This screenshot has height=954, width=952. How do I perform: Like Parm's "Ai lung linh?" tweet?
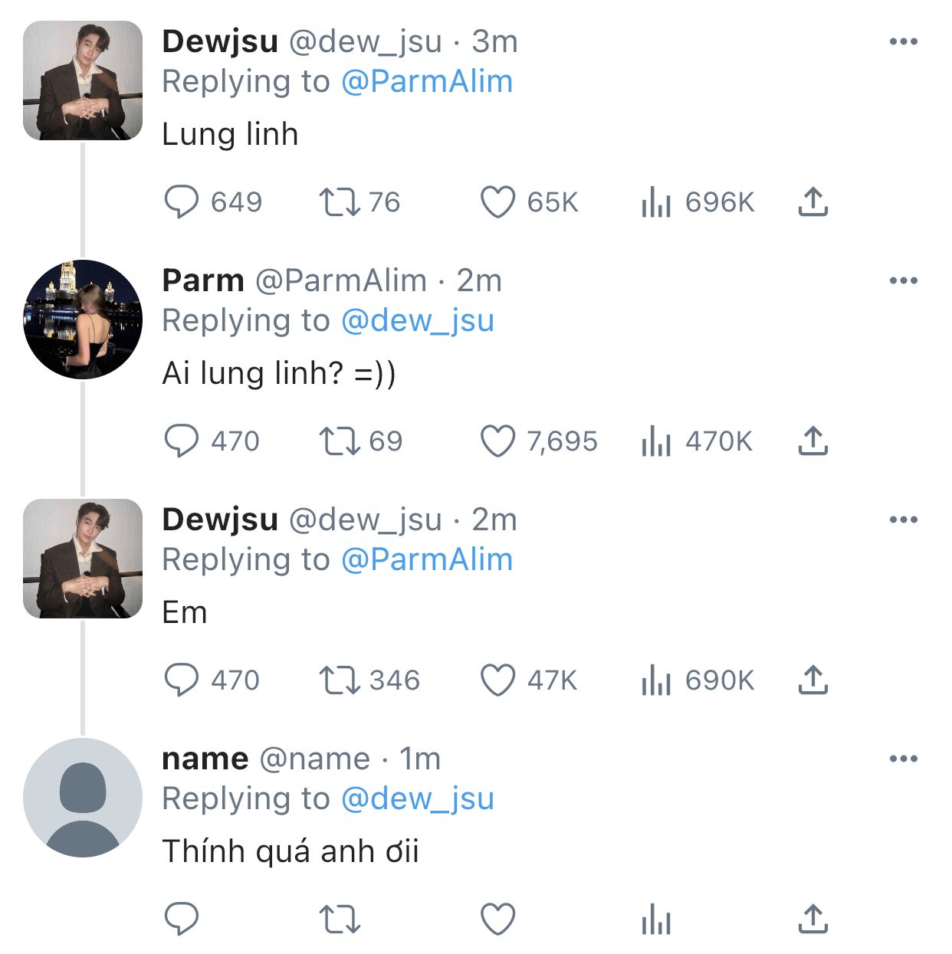497,441
